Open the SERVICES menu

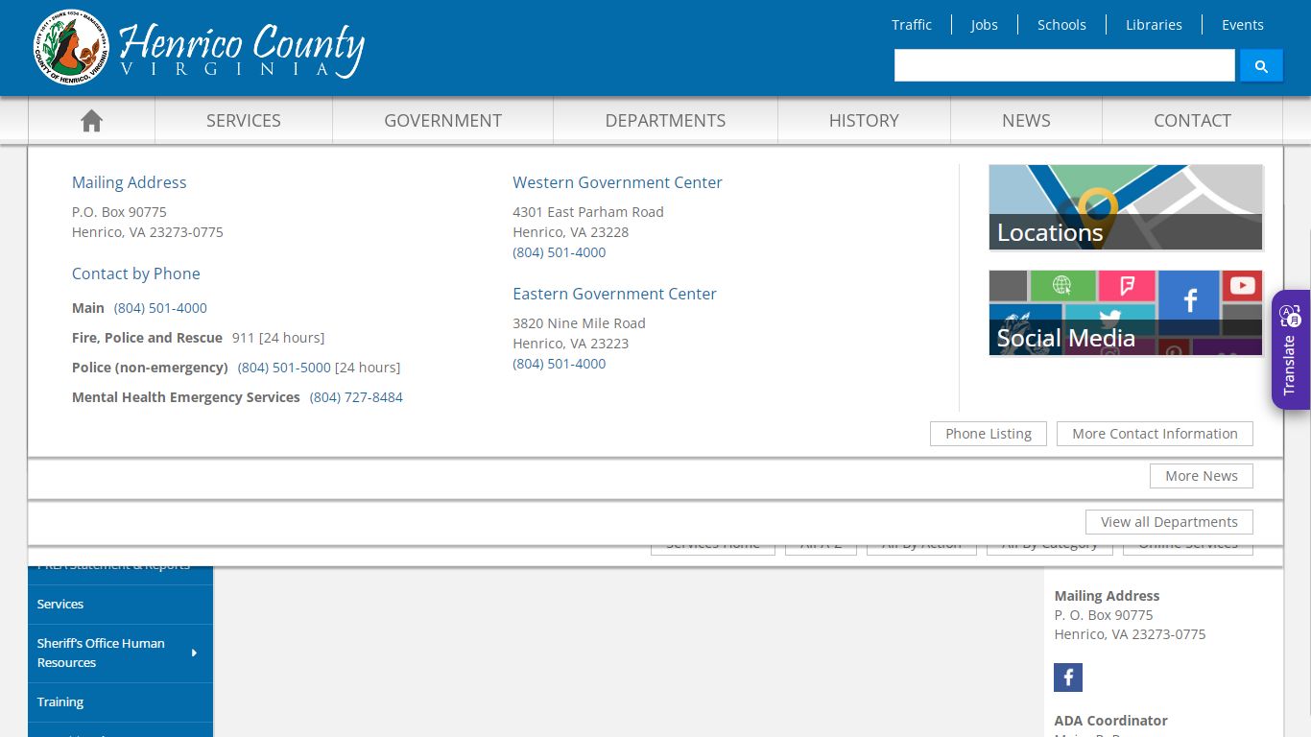[244, 120]
